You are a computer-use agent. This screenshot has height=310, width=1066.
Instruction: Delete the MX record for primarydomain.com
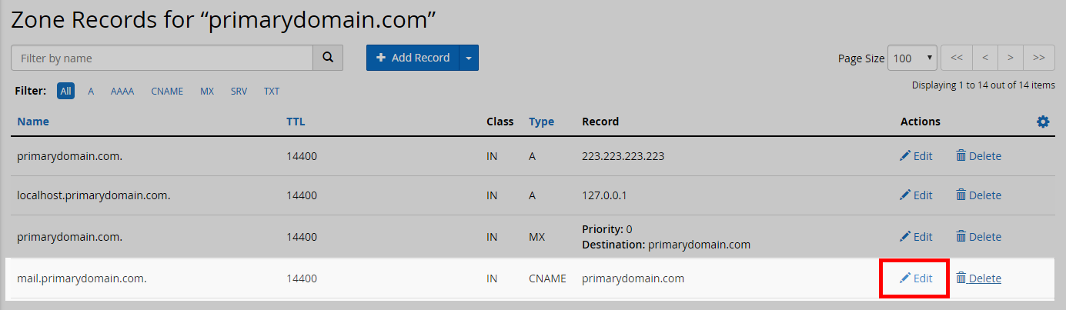tap(978, 237)
